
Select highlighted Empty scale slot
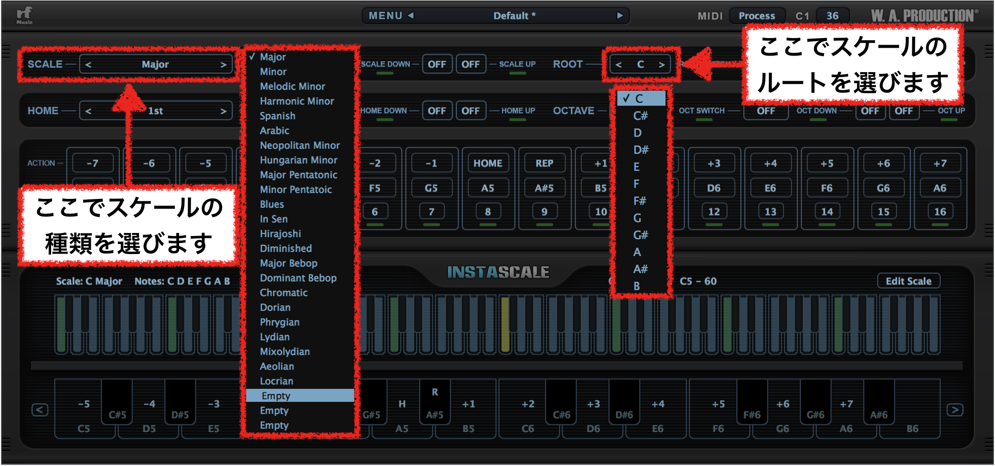(300, 396)
